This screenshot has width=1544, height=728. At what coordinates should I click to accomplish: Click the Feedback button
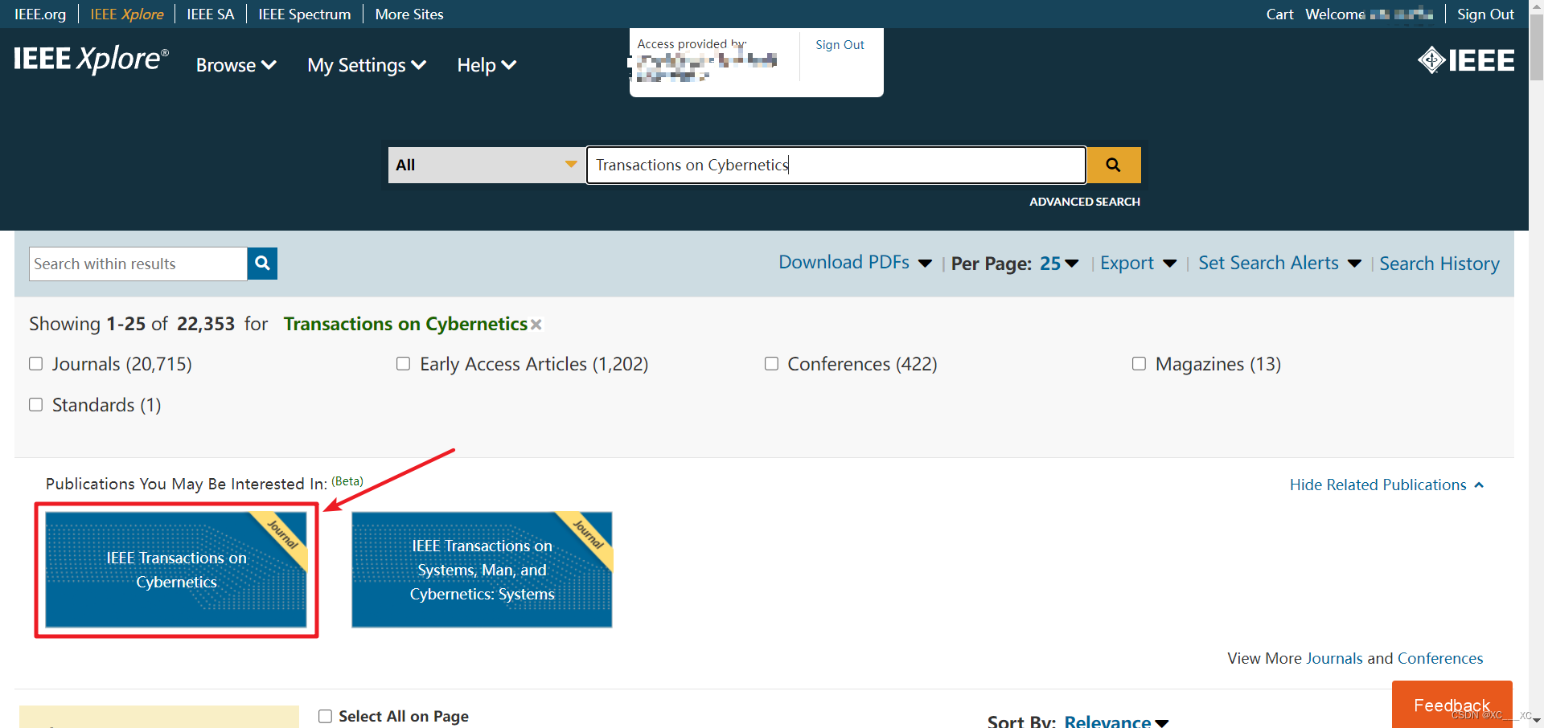tap(1452, 705)
